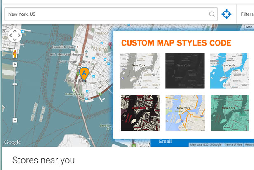Click the zoom out minus button
254x170 pixels.
click(15, 120)
